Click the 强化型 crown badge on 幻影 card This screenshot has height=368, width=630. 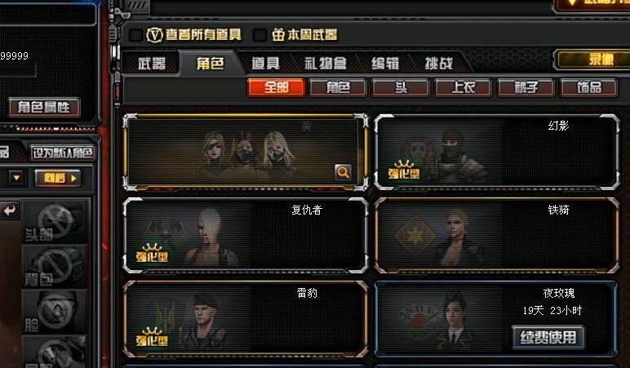point(404,170)
